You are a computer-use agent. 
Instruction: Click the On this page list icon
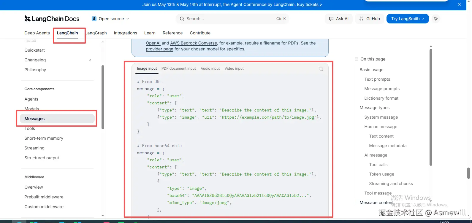(357, 59)
